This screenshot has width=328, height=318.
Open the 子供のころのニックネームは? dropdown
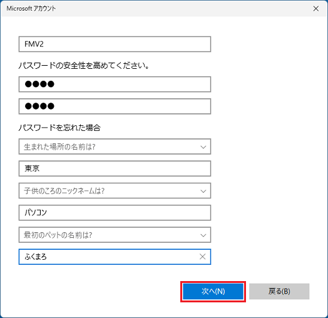(x=115, y=190)
